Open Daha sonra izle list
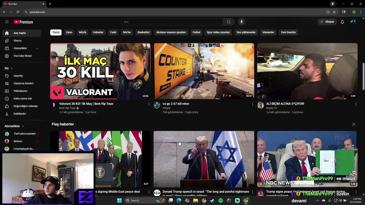This screenshot has width=365, height=205. 22,99
